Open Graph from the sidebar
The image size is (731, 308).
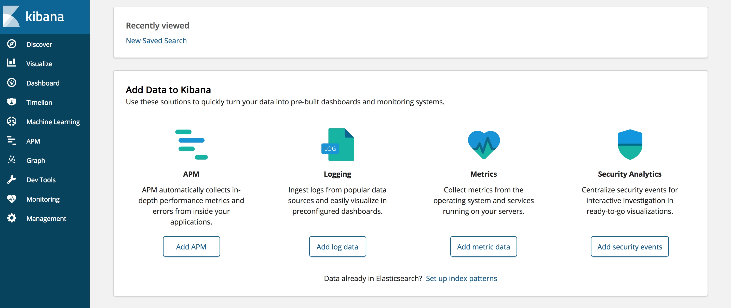(x=35, y=161)
